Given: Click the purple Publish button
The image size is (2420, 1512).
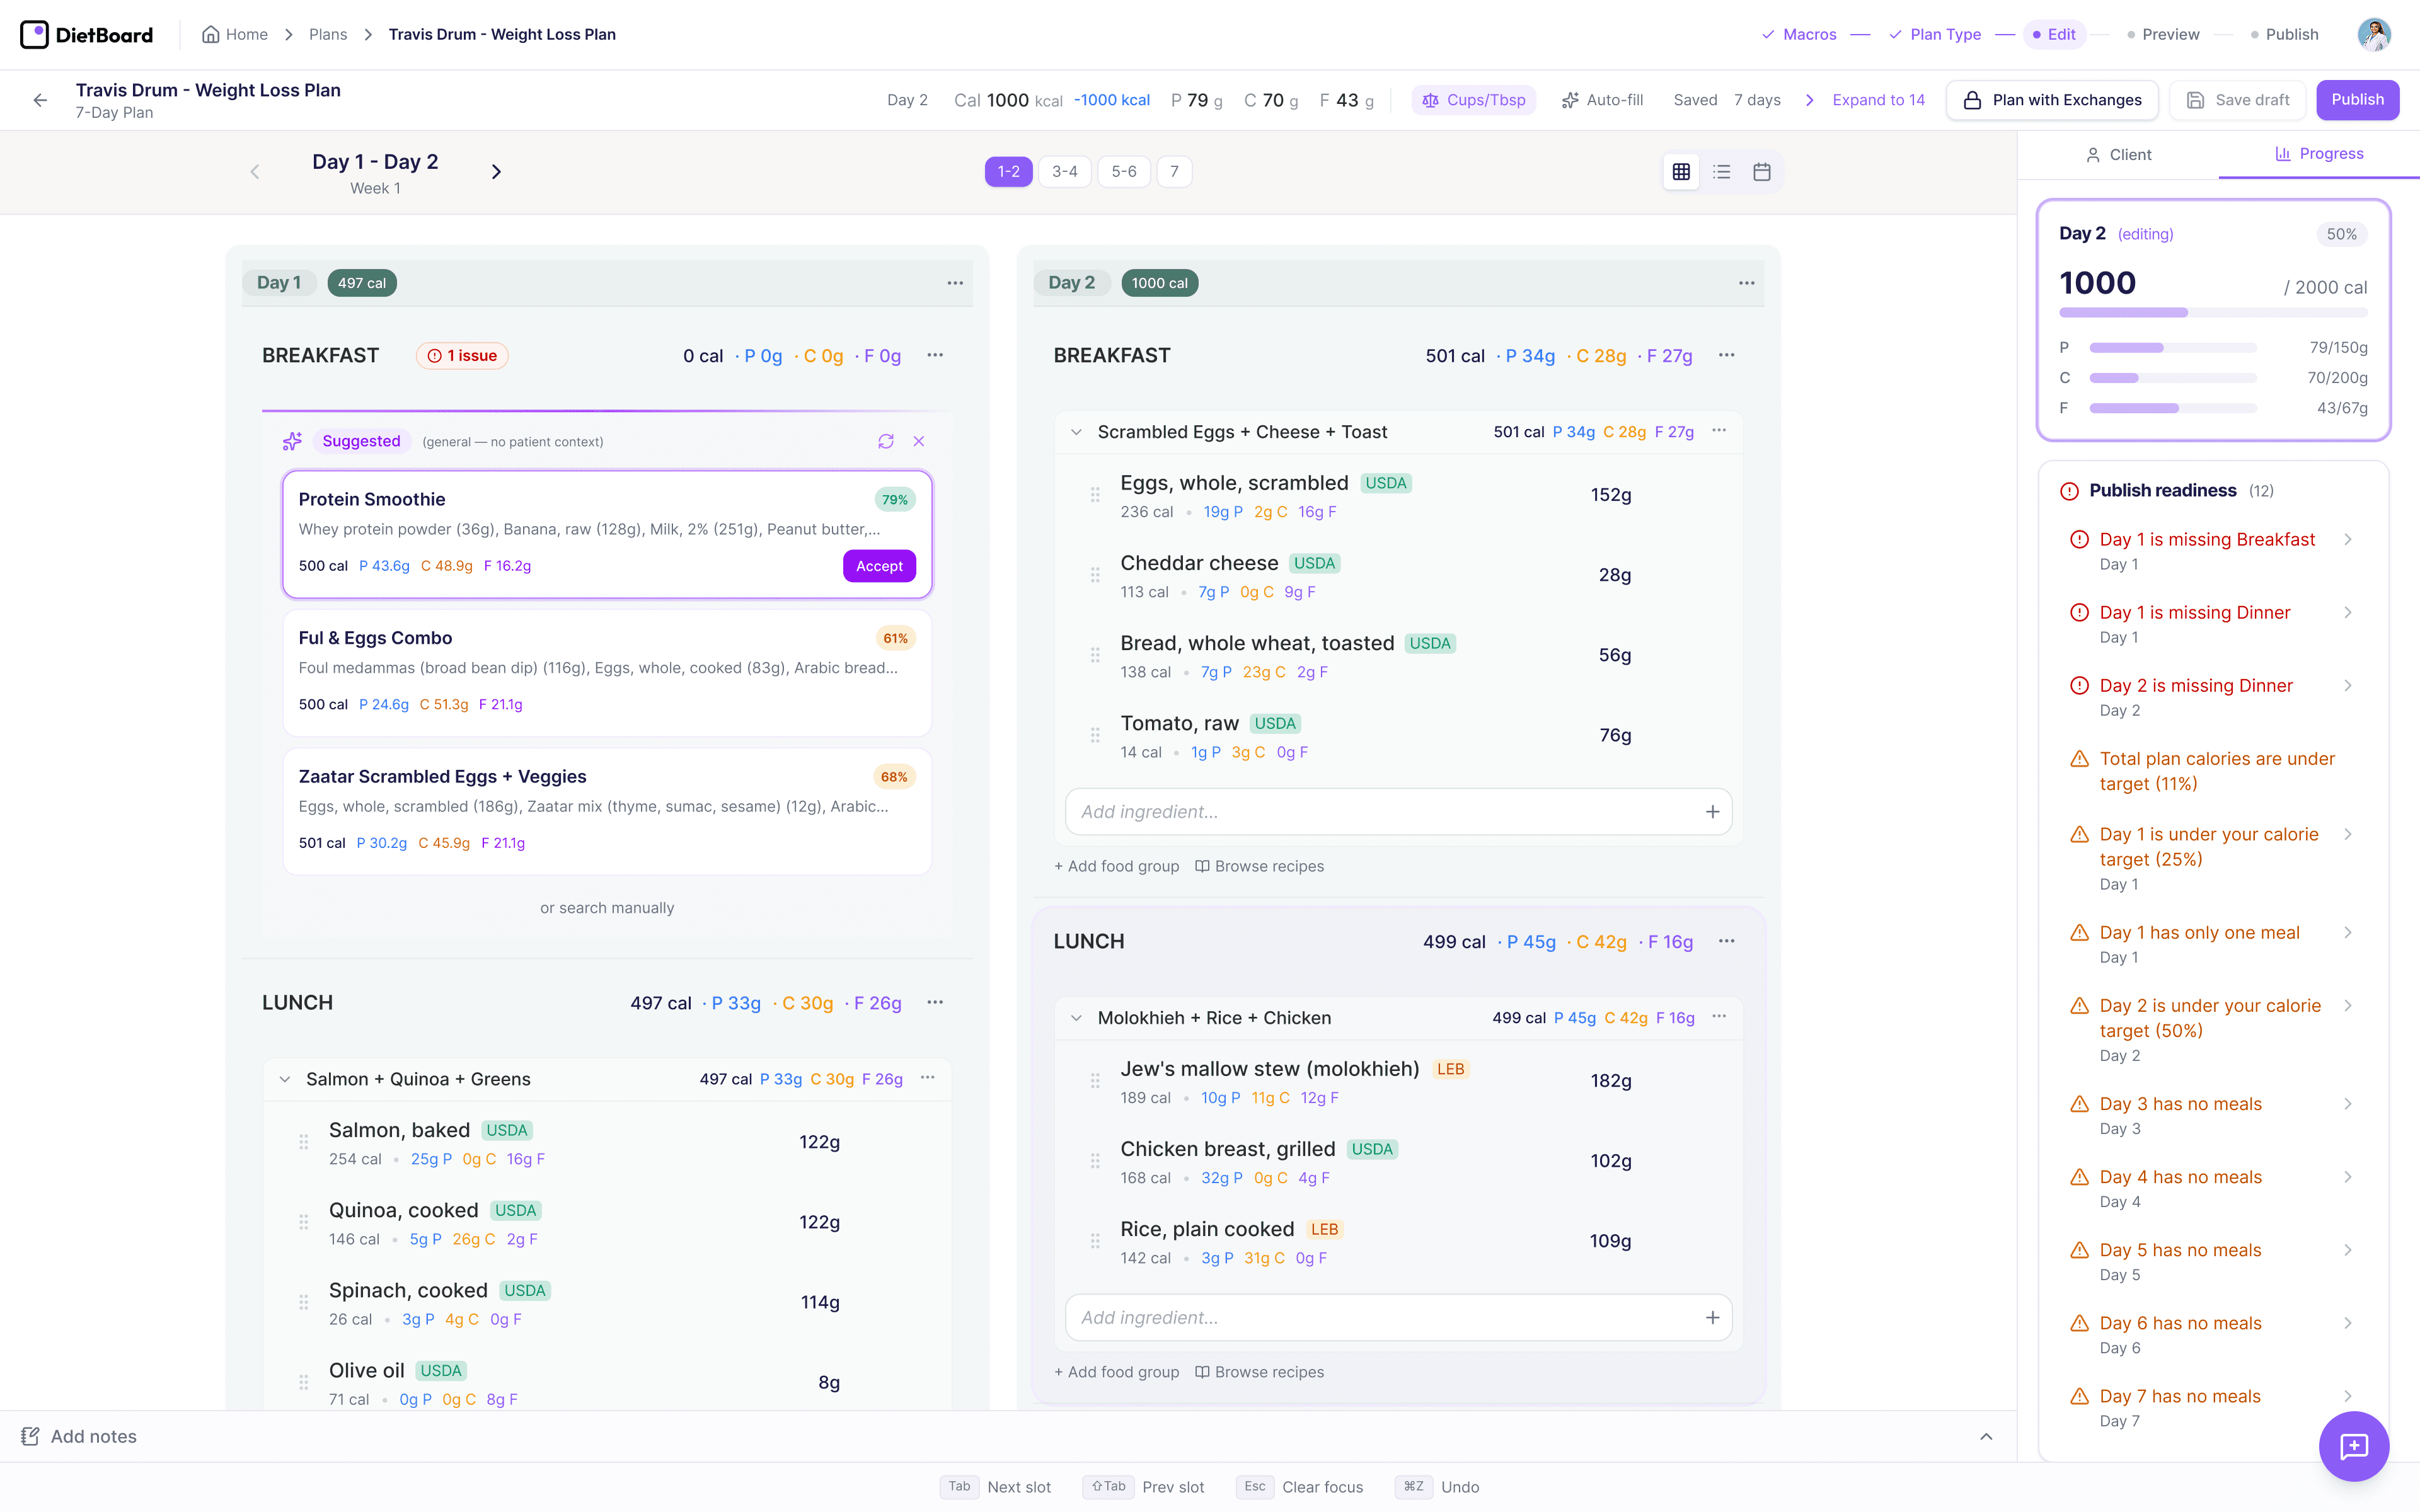Looking at the screenshot, I should [x=2357, y=100].
